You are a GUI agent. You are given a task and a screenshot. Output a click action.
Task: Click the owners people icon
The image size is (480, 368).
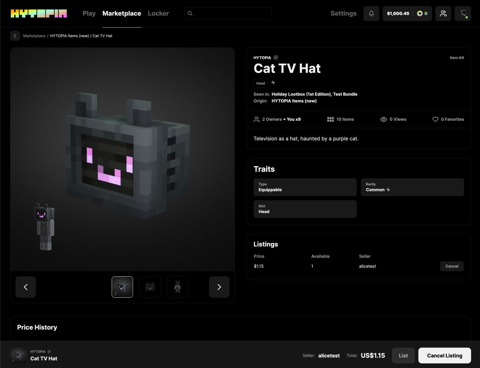[x=256, y=119]
